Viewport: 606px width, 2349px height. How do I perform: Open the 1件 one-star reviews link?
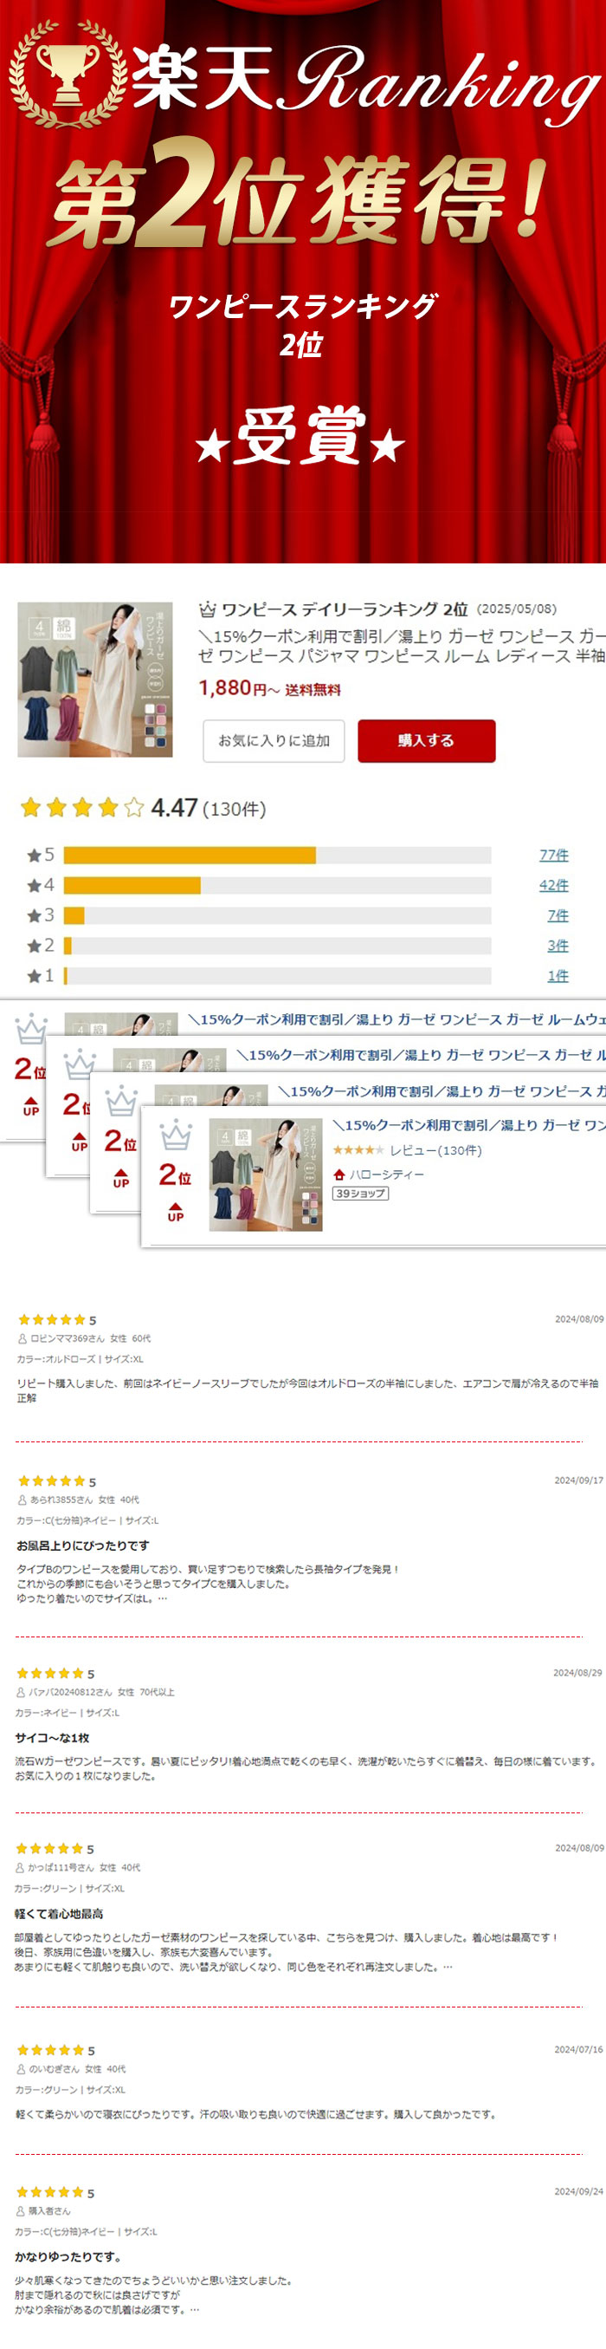pyautogui.click(x=558, y=976)
